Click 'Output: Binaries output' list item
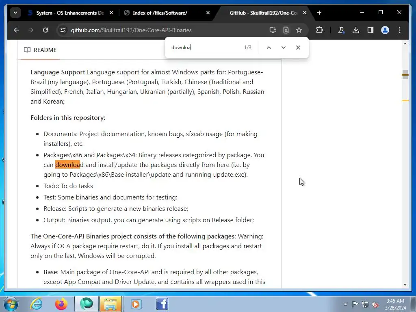The height and width of the screenshot is (312, 416). pyautogui.click(x=149, y=220)
